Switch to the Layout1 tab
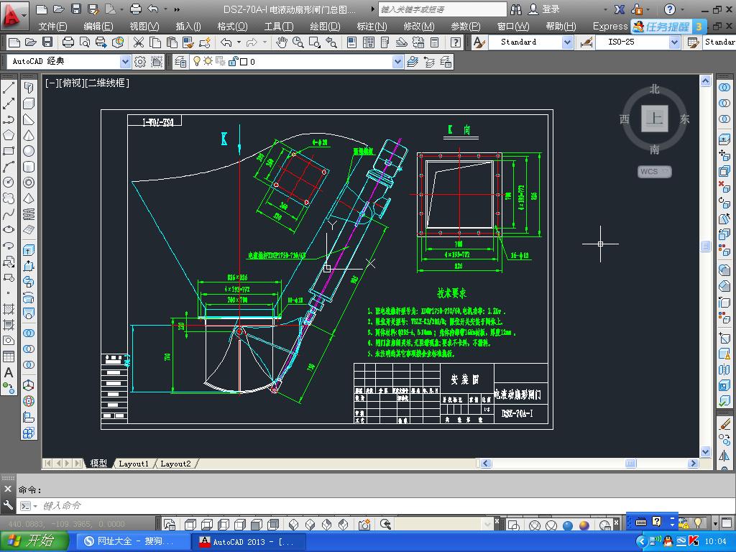 pos(134,464)
